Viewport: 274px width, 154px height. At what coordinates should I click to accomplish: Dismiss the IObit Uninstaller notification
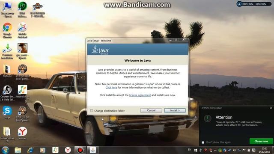pyautogui.click(x=271, y=108)
